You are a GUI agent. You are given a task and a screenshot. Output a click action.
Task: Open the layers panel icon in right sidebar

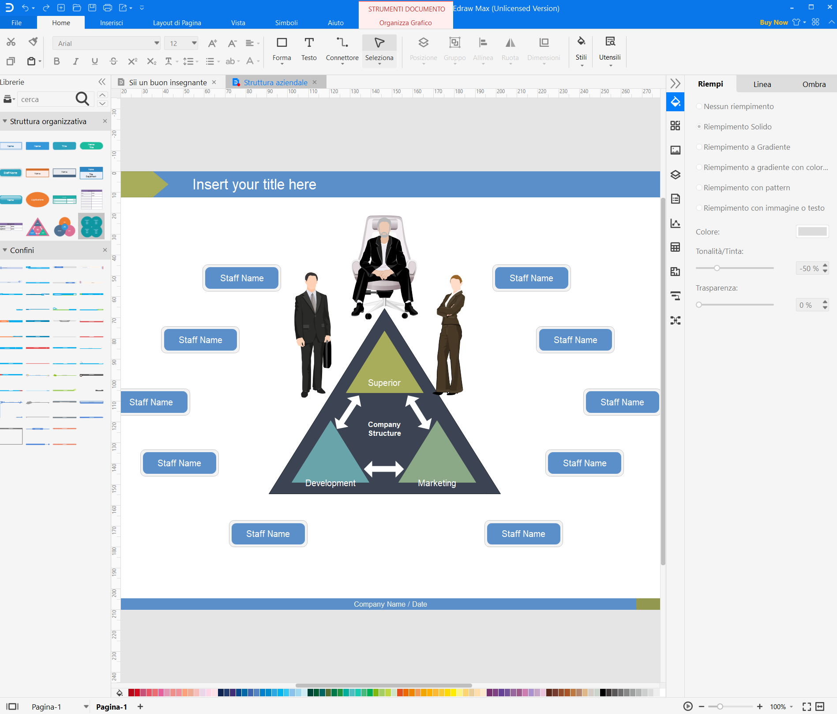click(675, 174)
